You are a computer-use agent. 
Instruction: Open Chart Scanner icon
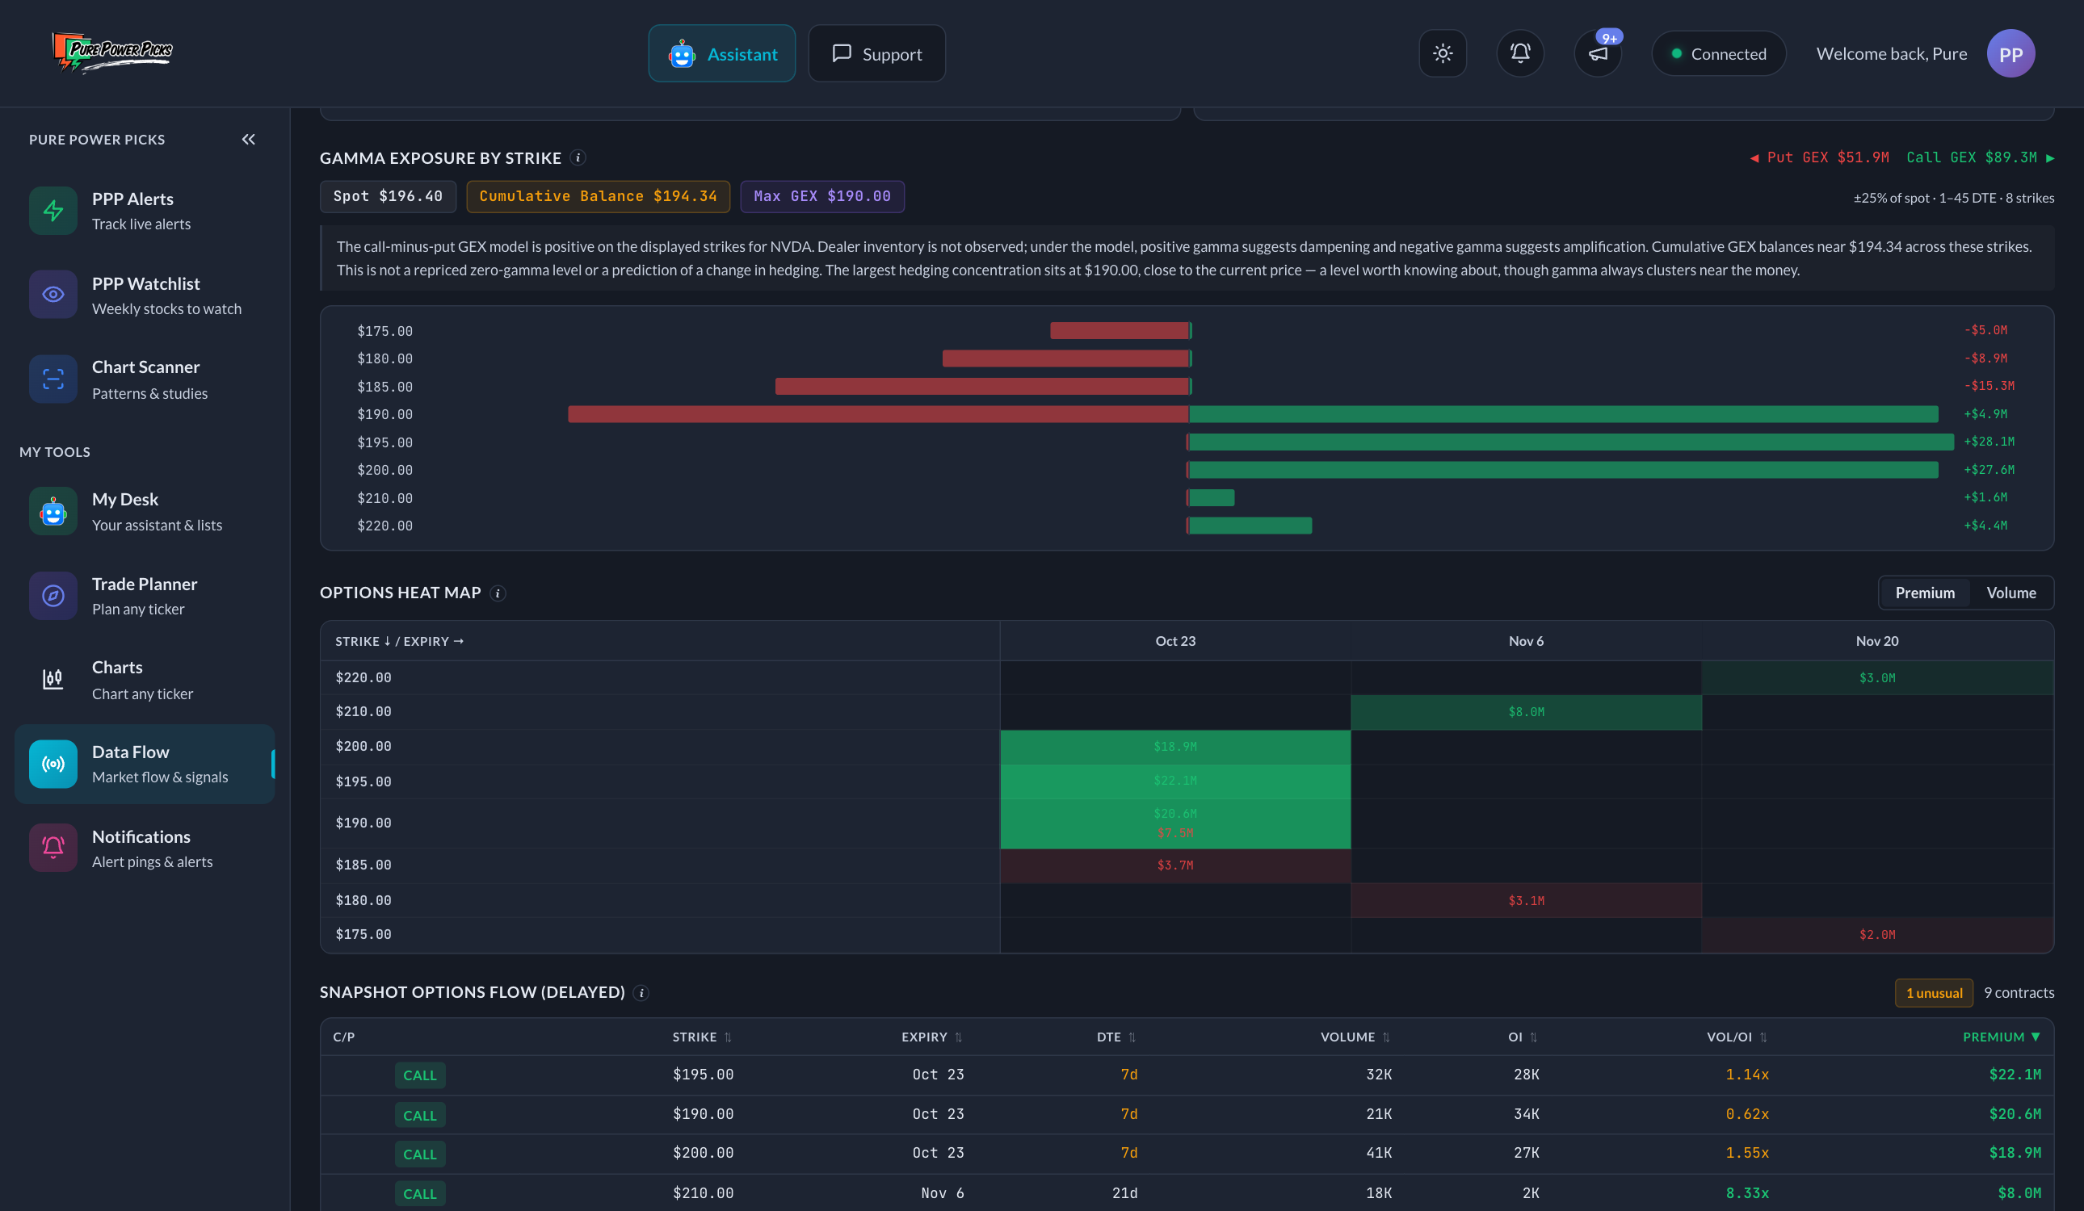click(53, 379)
